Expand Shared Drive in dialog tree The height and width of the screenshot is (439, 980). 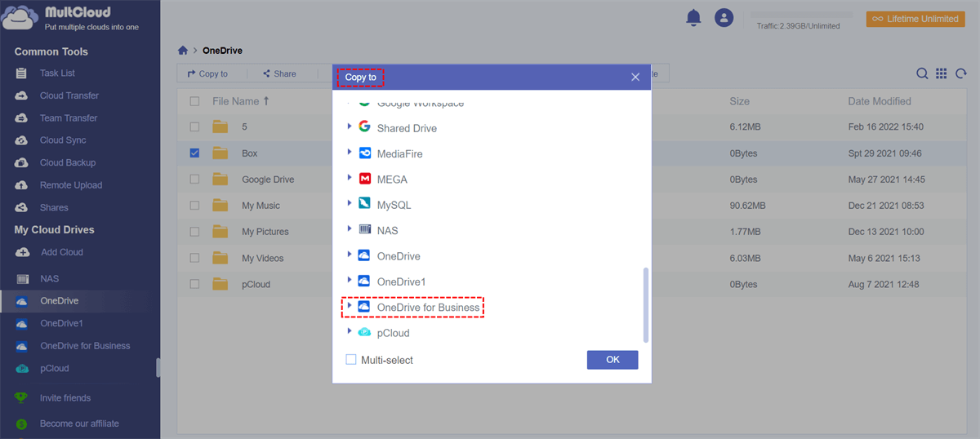click(x=350, y=126)
